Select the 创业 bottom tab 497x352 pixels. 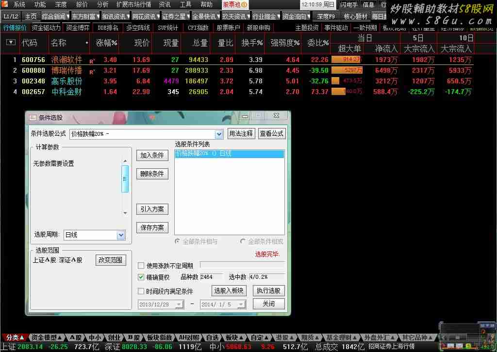pyautogui.click(x=114, y=337)
